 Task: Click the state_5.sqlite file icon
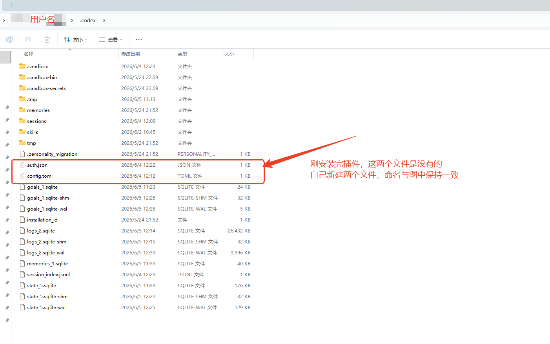[22, 285]
